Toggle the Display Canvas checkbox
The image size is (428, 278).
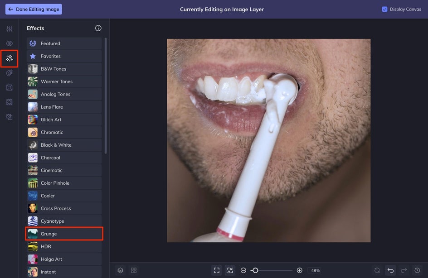pyautogui.click(x=384, y=9)
